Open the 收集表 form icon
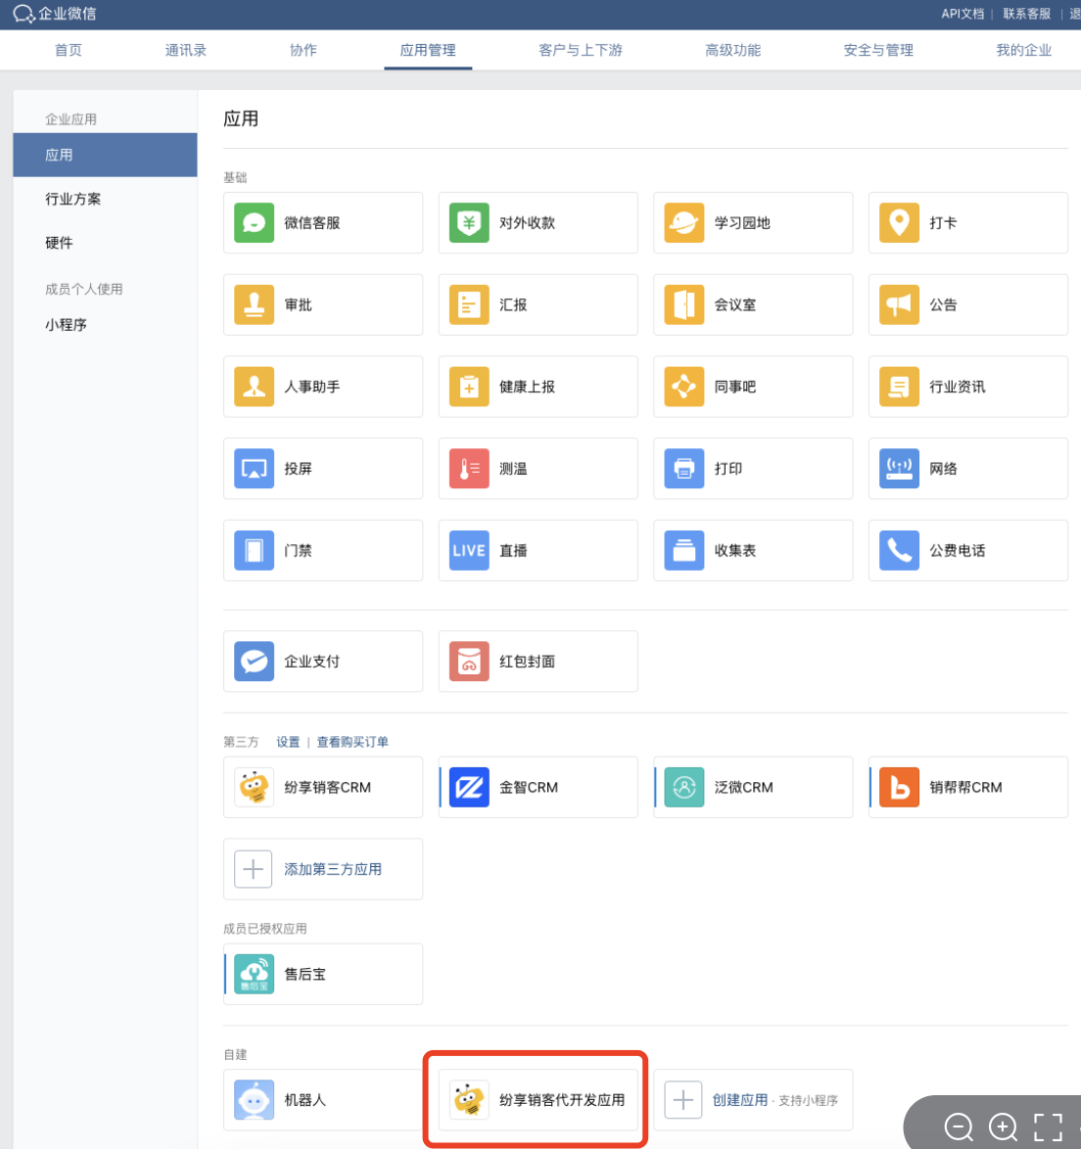This screenshot has width=1081, height=1149. tap(683, 551)
